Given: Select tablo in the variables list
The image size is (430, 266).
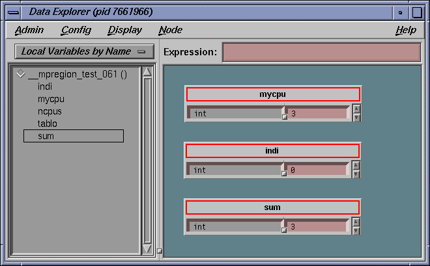Looking at the screenshot, I should click(47, 124).
